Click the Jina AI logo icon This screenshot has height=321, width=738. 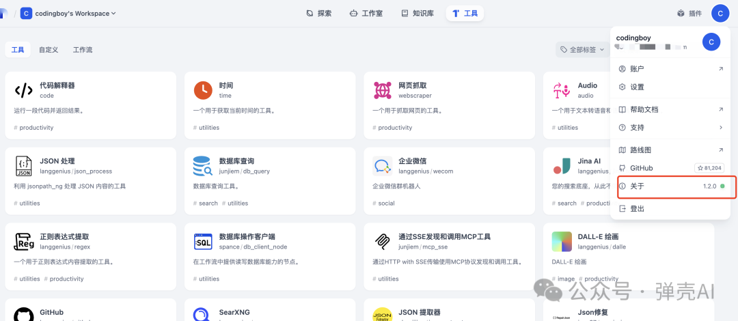[x=562, y=166]
